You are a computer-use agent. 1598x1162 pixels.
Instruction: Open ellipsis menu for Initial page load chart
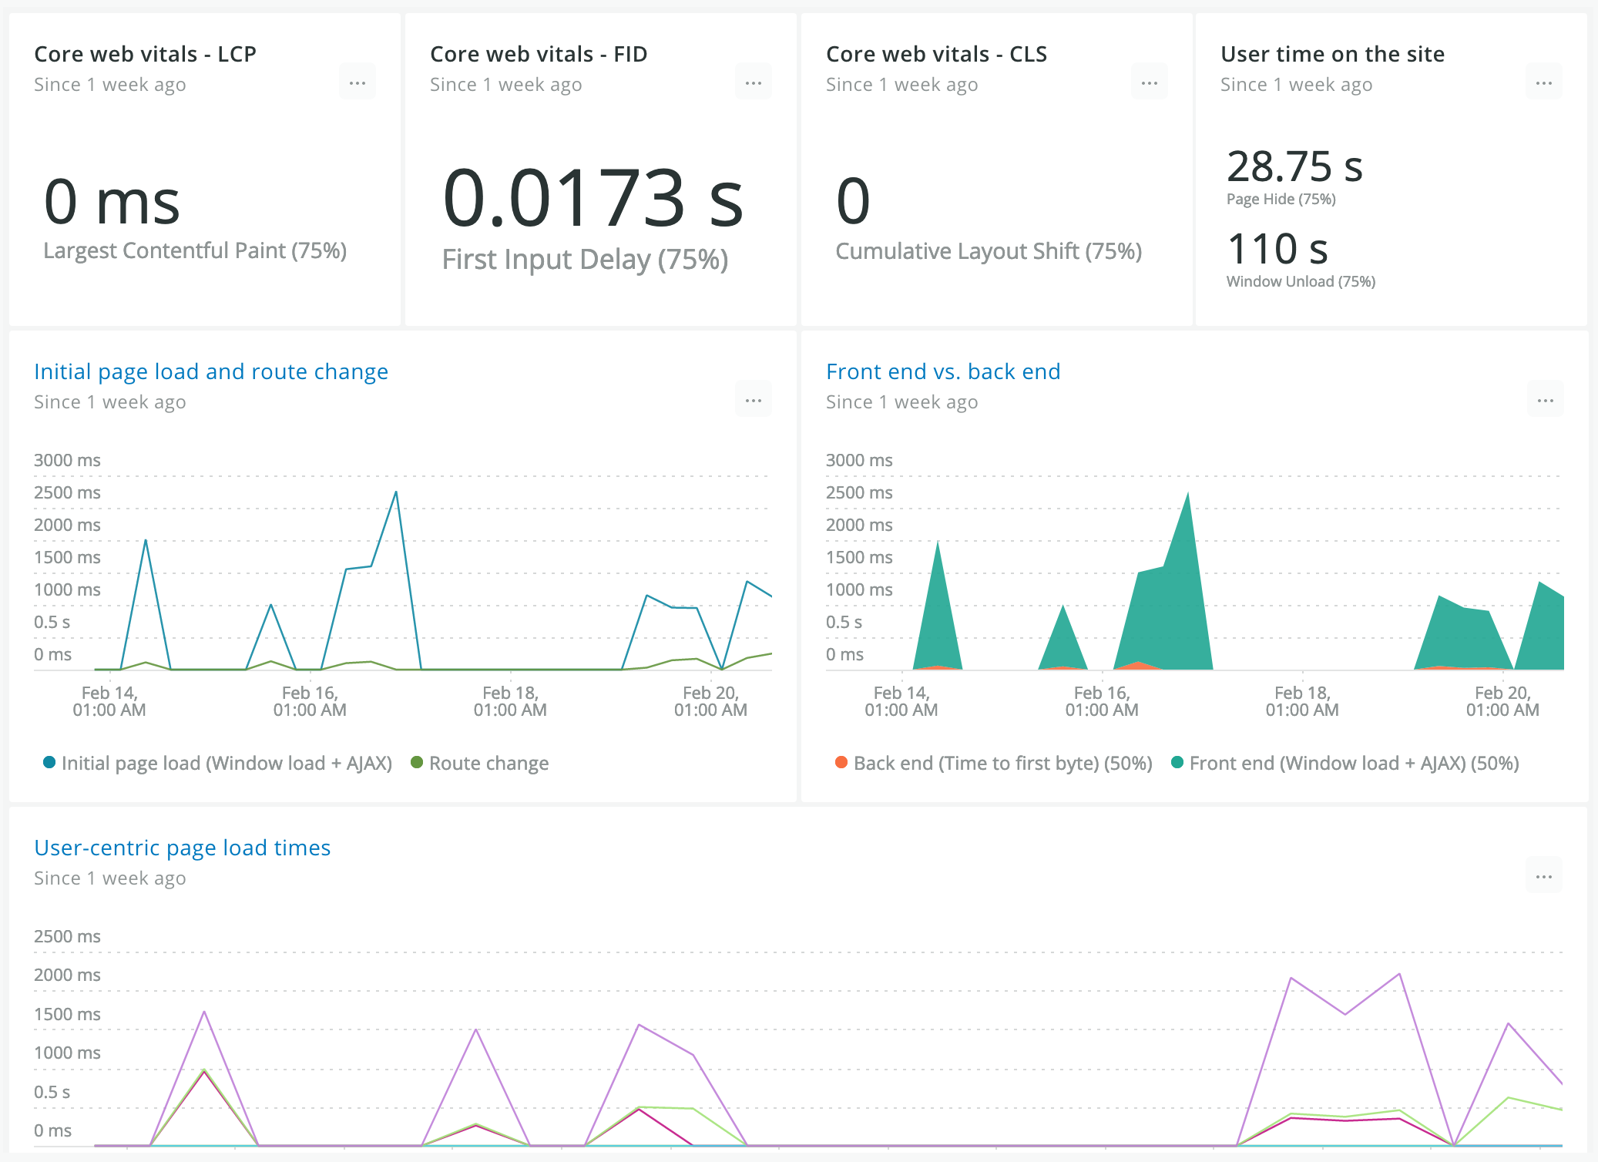(754, 400)
